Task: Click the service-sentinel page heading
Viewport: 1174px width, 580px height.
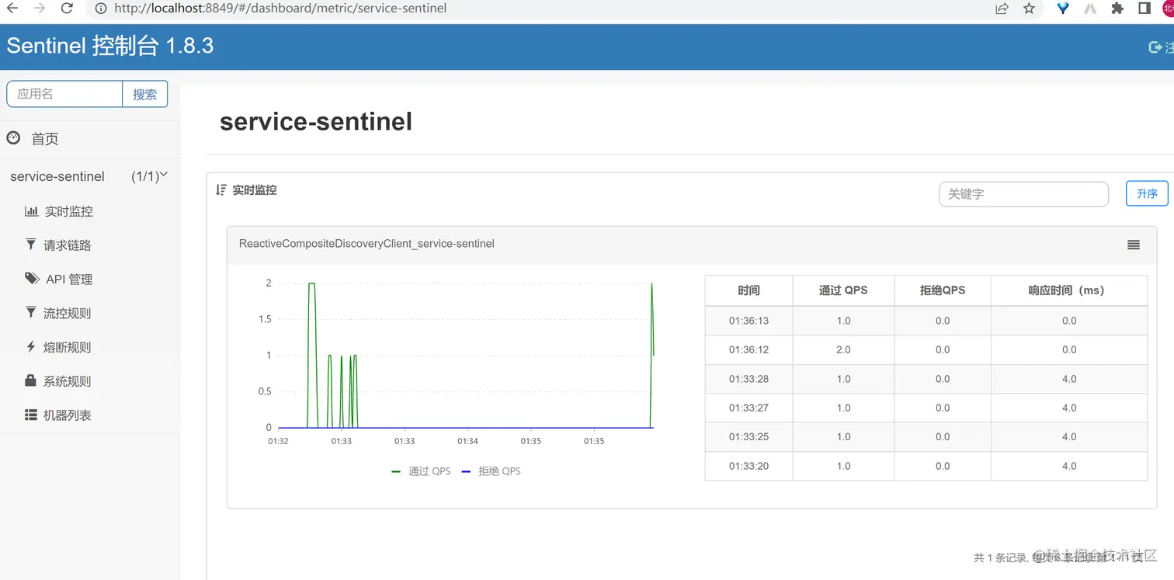Action: pos(316,122)
